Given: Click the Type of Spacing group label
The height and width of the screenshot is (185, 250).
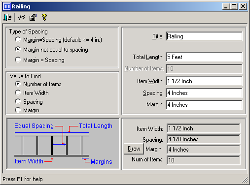Looking at the screenshot, I should click(x=29, y=31).
